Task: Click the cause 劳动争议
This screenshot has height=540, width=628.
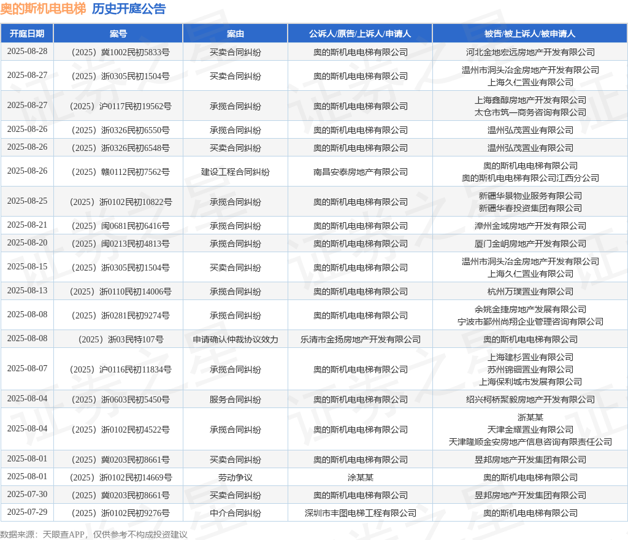Action: tap(235, 477)
